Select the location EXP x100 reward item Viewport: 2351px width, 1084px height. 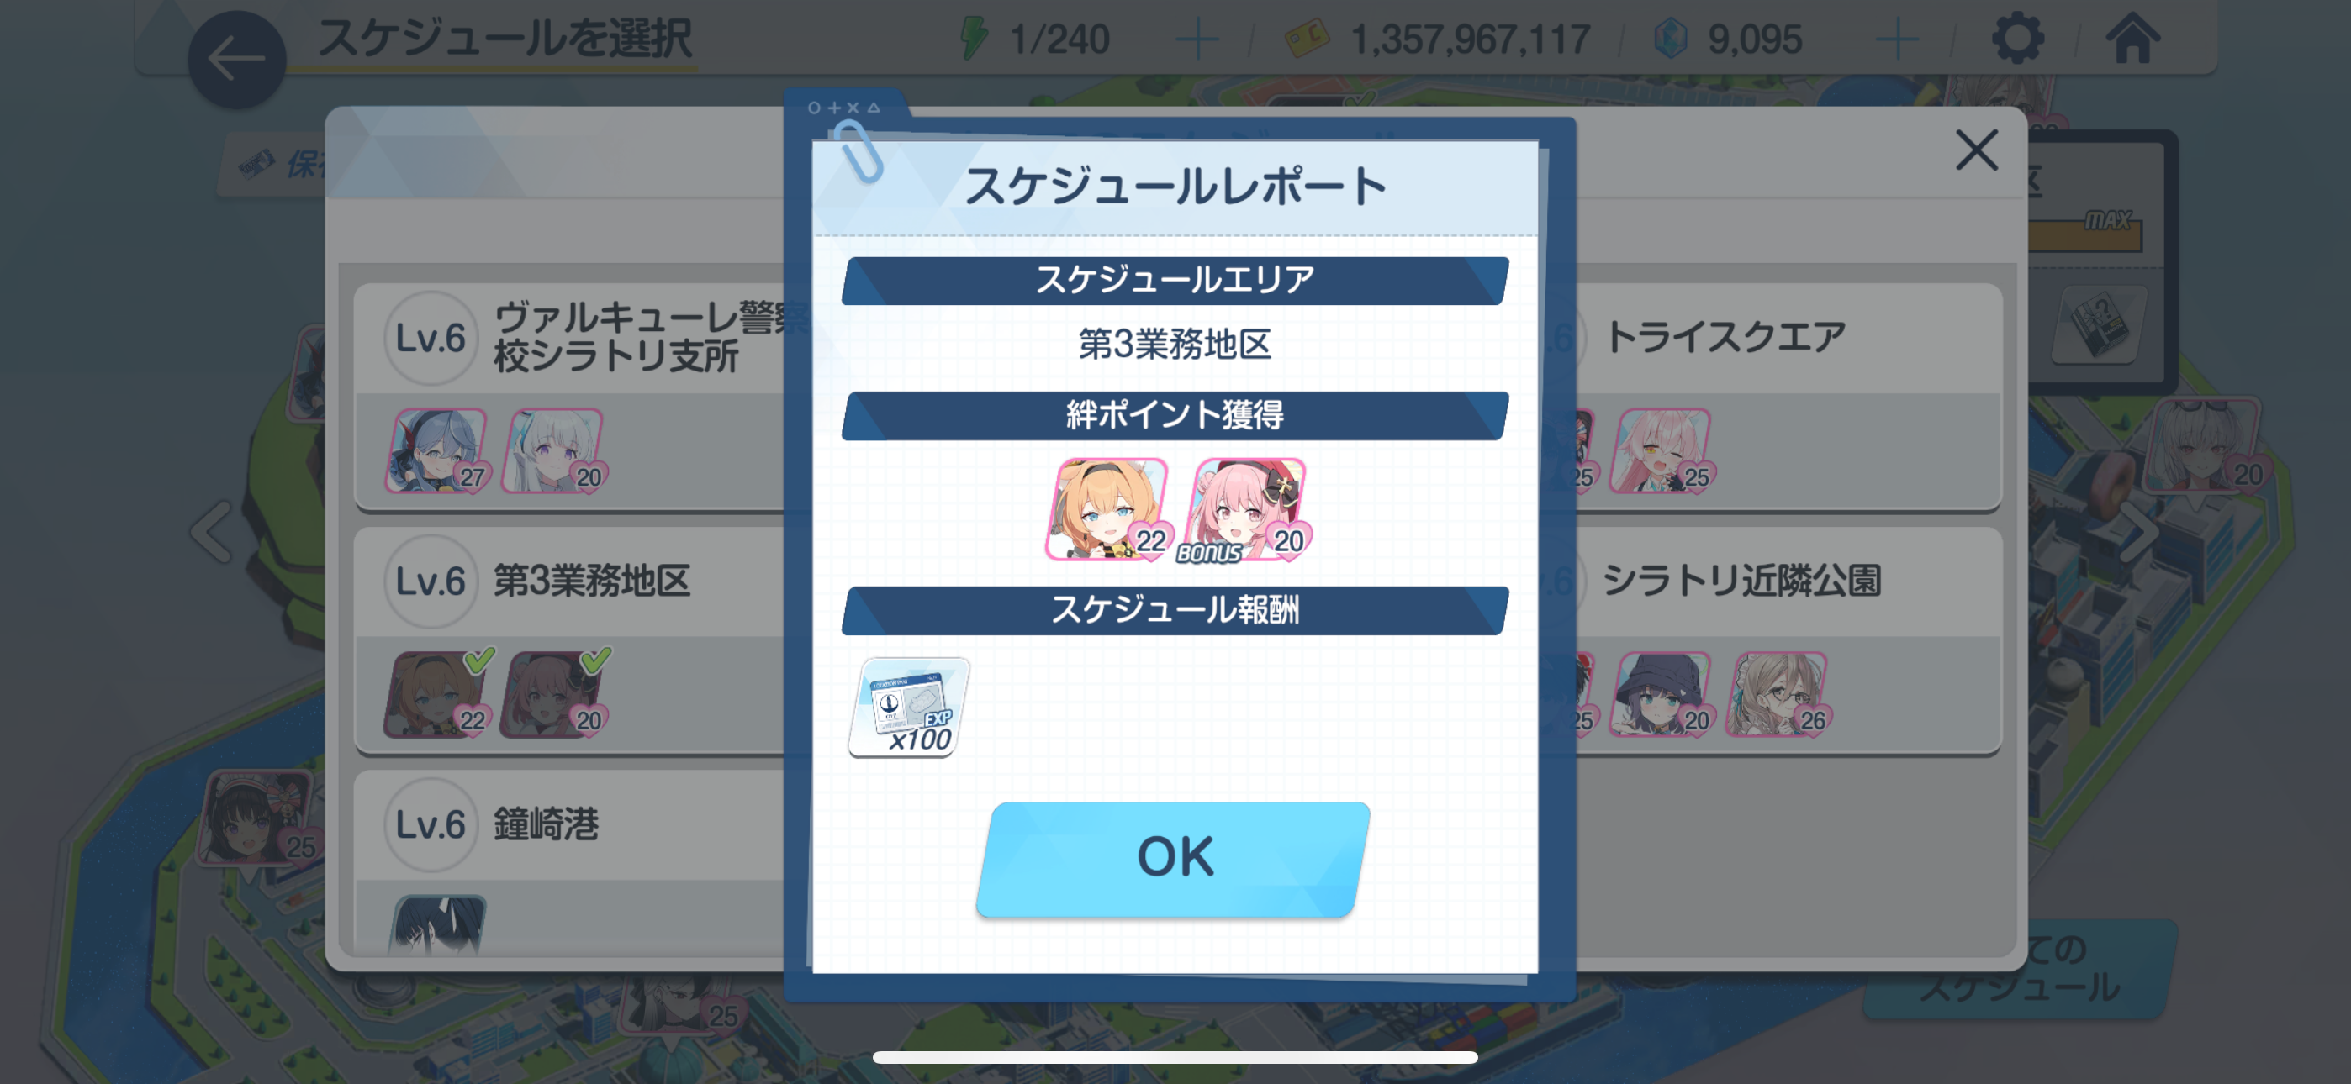[908, 706]
